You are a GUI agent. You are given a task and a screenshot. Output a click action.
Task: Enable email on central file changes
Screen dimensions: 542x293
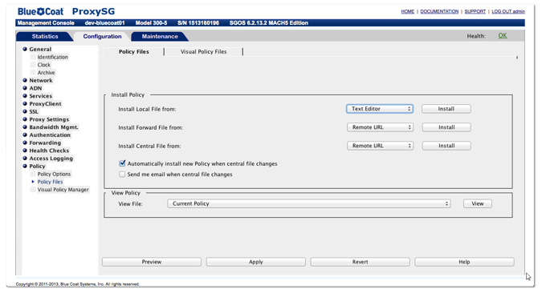tap(122, 175)
